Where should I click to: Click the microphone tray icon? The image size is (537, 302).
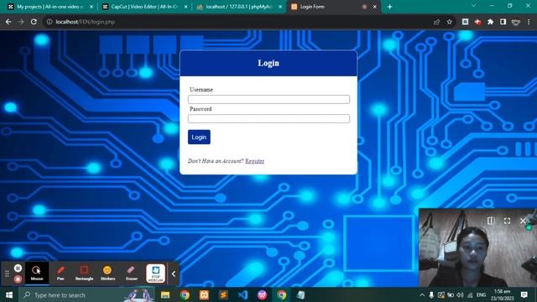click(x=431, y=294)
